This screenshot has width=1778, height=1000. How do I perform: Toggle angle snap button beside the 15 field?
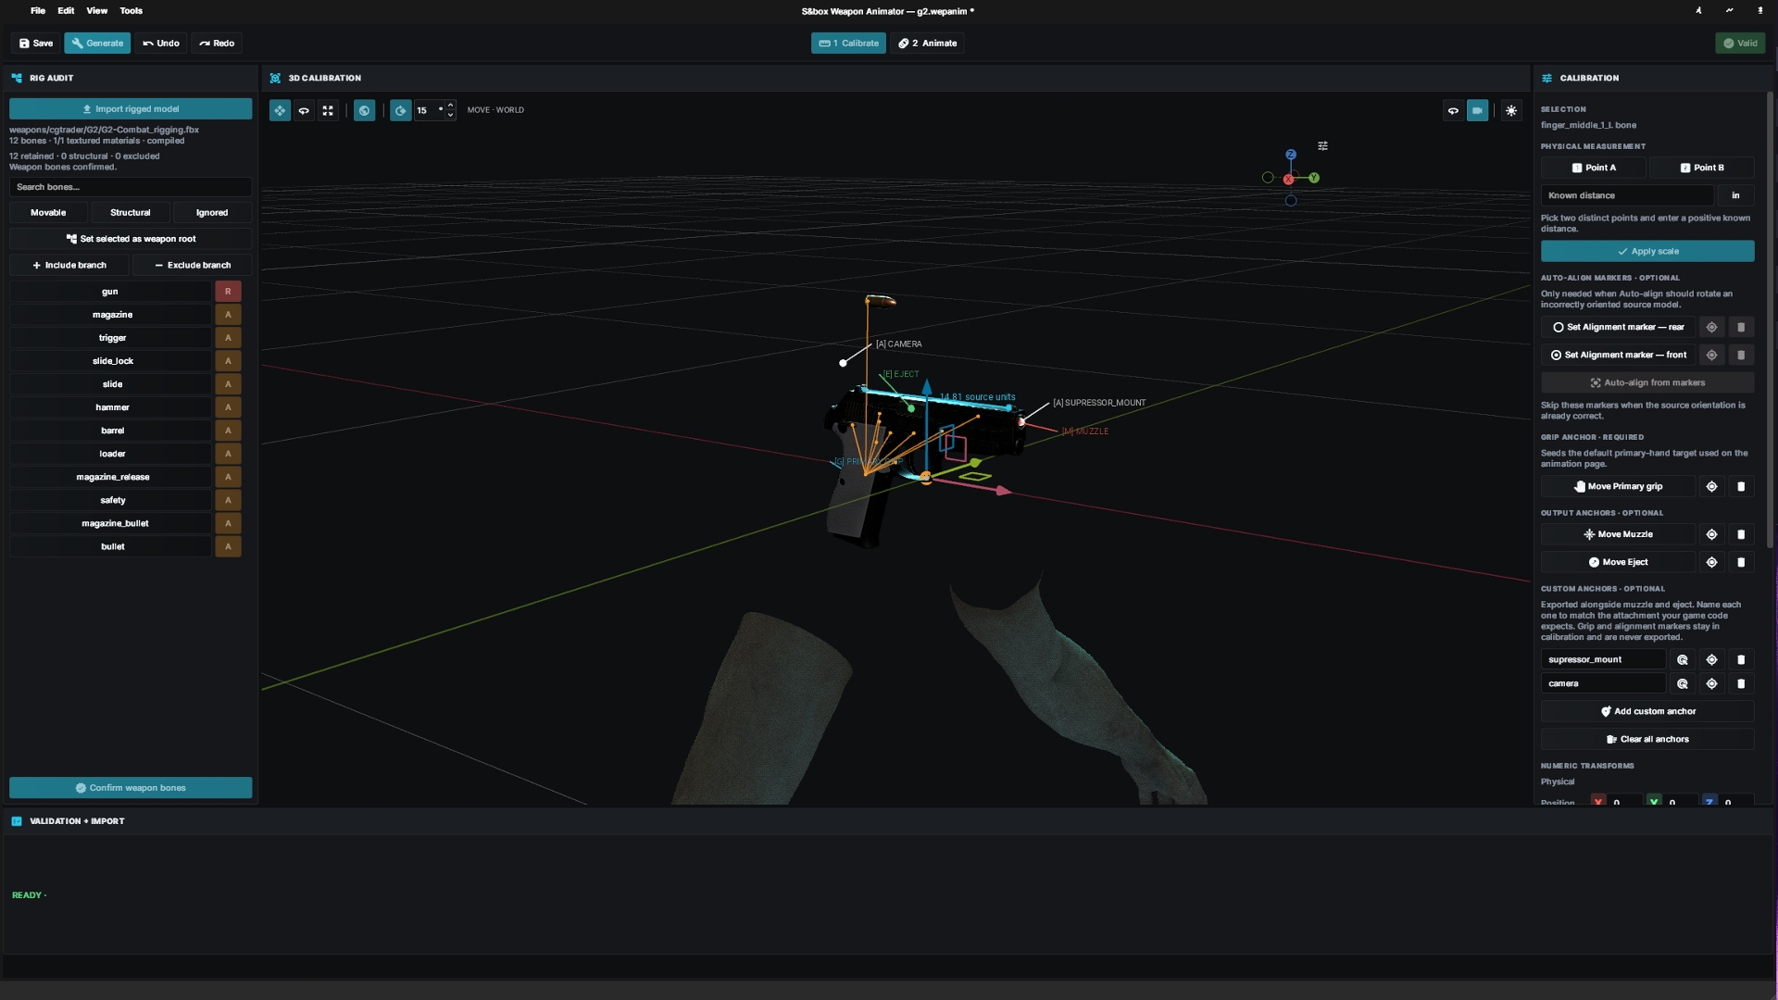pos(400,110)
